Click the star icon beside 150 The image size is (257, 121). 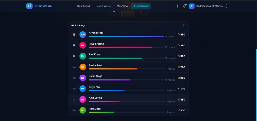point(179,110)
